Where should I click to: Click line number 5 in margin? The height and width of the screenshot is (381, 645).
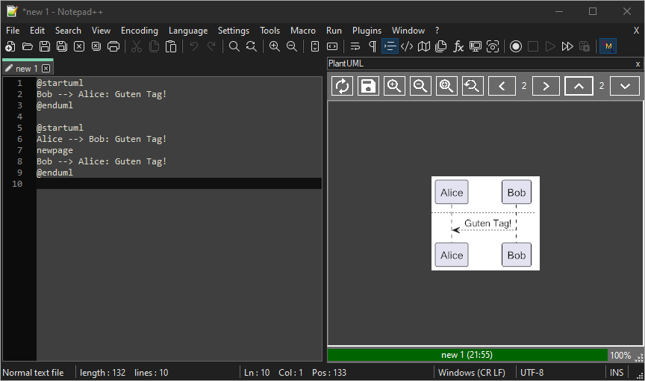(x=19, y=128)
